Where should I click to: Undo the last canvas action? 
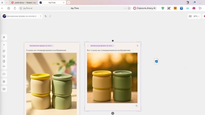click(x=45, y=16)
